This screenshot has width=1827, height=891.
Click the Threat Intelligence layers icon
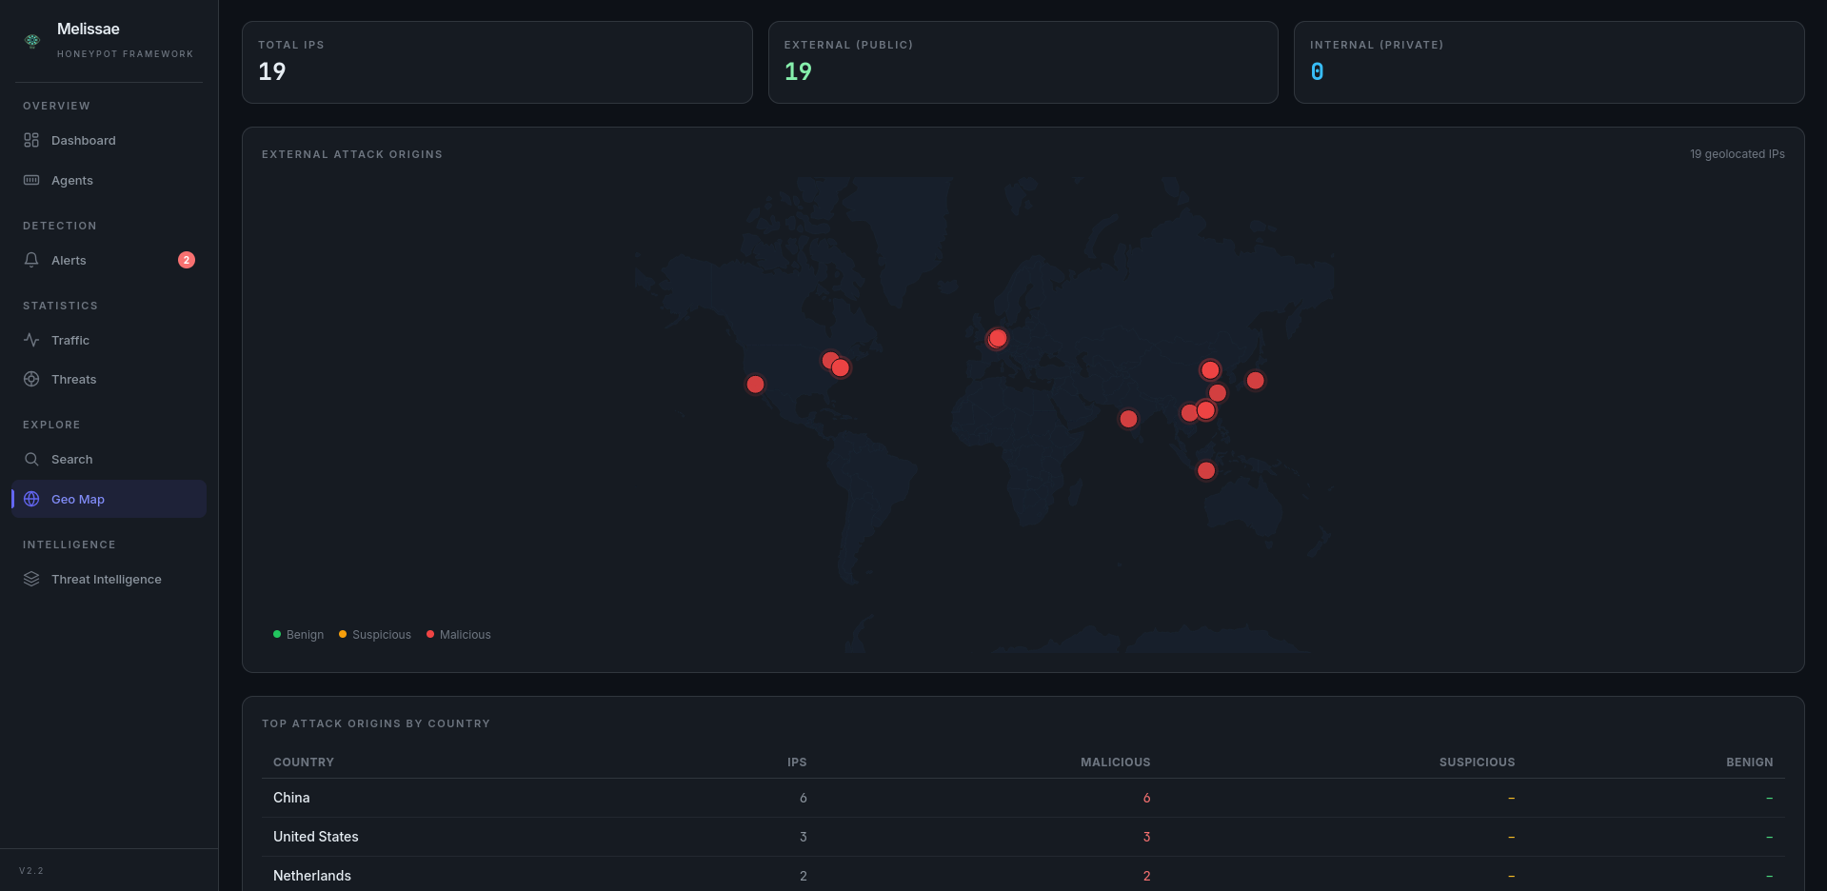[31, 579]
